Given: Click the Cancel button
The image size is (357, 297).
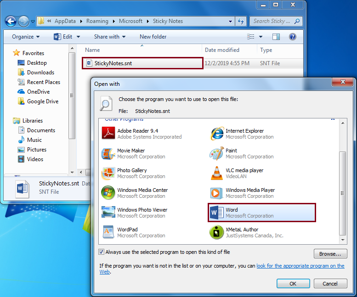Looking at the screenshot, I should coord(330,284).
